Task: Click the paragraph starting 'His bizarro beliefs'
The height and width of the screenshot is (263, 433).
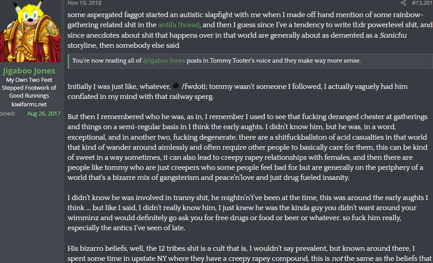Action: click(x=248, y=253)
